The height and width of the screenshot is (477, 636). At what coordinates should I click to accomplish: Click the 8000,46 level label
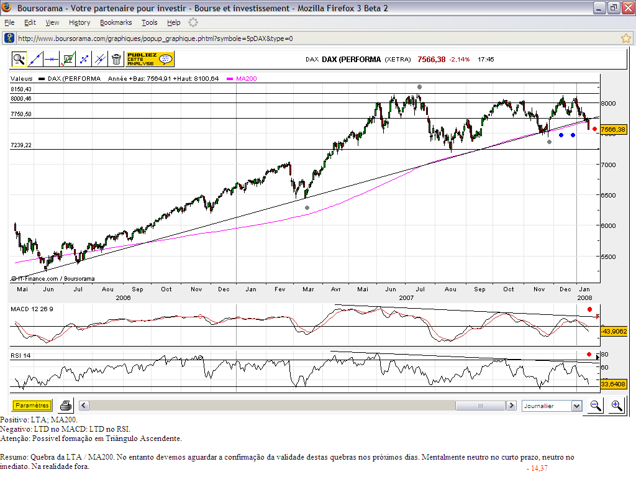coord(21,99)
